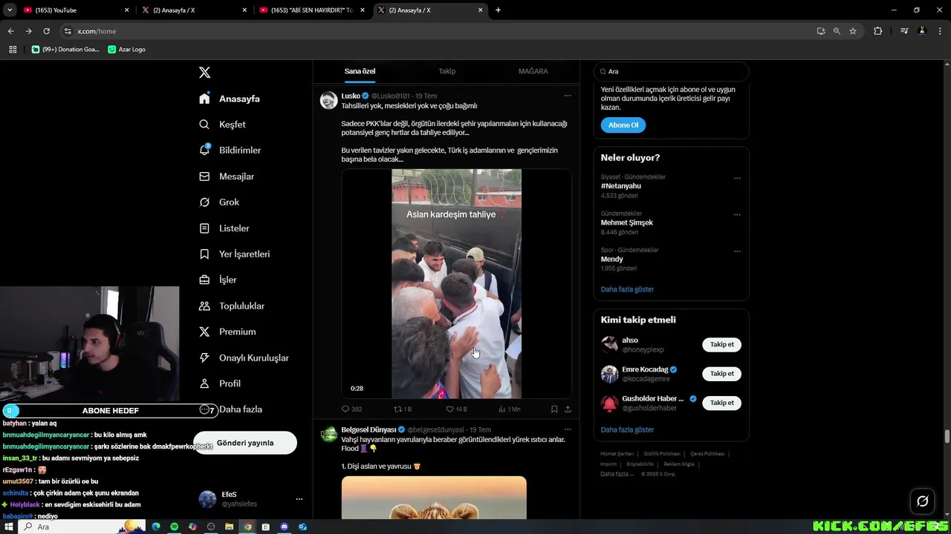Click the X logo in the sidebar
The height and width of the screenshot is (534, 951).
tap(204, 73)
